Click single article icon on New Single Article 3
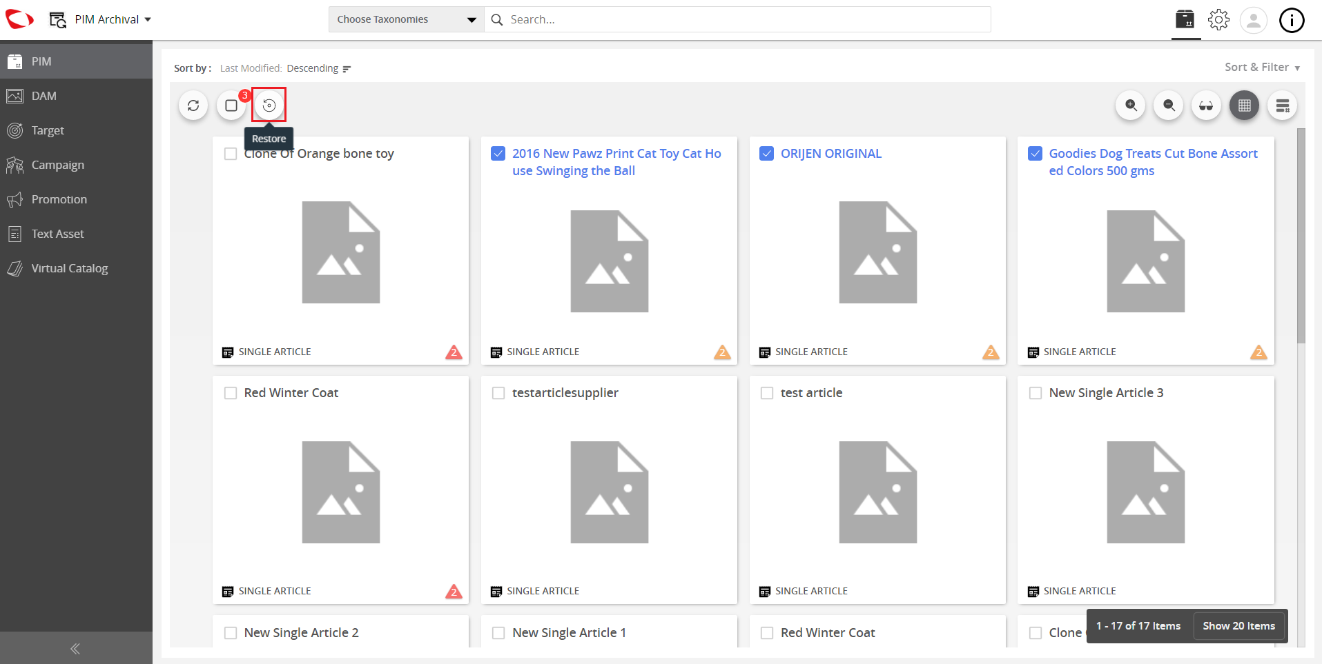The image size is (1322, 664). point(1033,592)
